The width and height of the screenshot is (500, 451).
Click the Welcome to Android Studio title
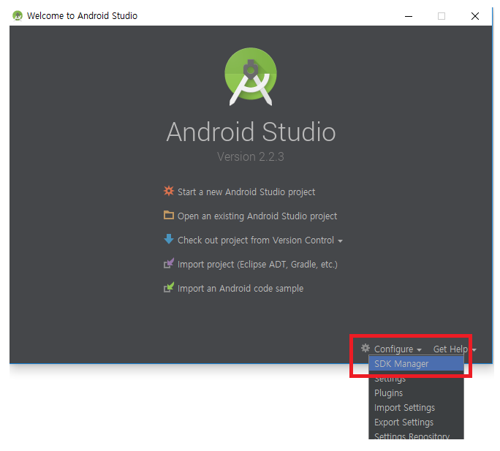click(x=82, y=15)
